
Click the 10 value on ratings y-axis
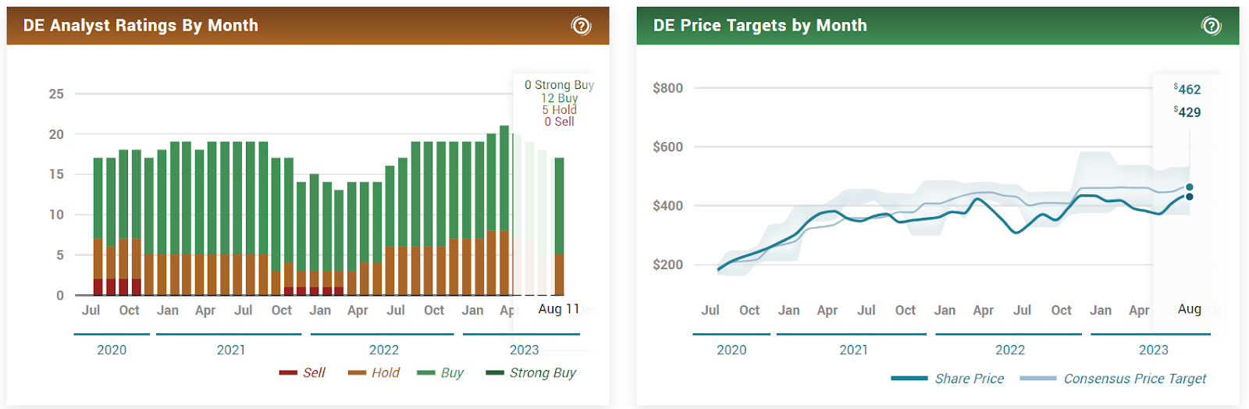56,215
